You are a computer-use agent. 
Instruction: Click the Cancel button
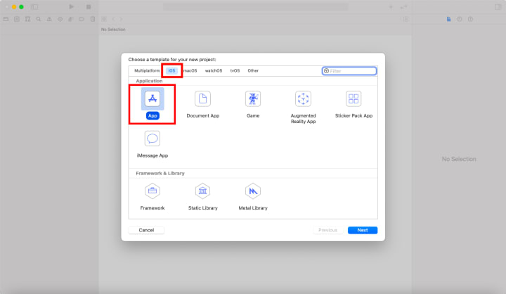coord(146,230)
